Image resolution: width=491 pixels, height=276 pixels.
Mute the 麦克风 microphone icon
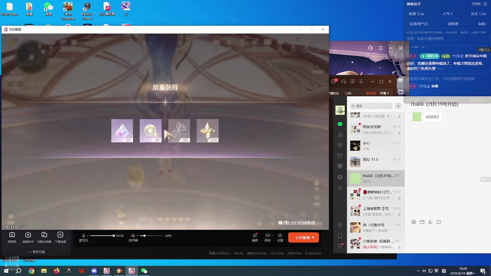[84, 236]
